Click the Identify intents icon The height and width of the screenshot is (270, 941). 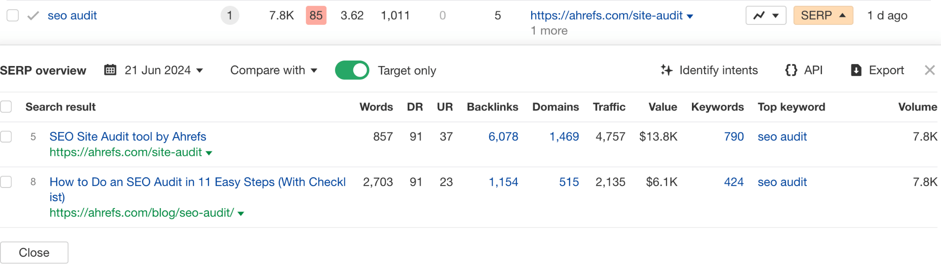(x=667, y=70)
